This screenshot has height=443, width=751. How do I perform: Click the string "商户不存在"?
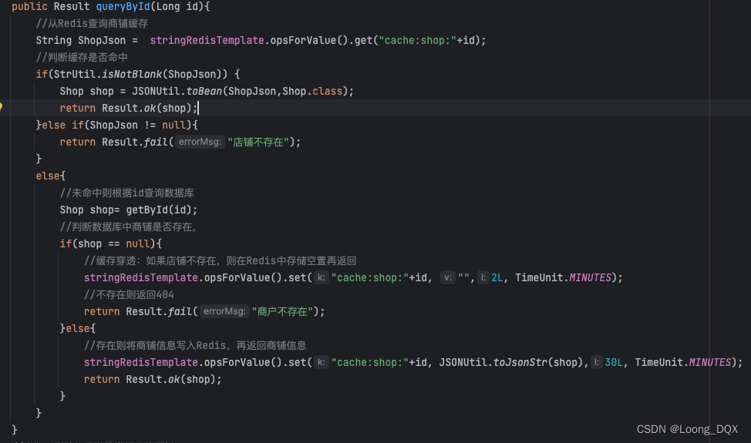tap(282, 311)
